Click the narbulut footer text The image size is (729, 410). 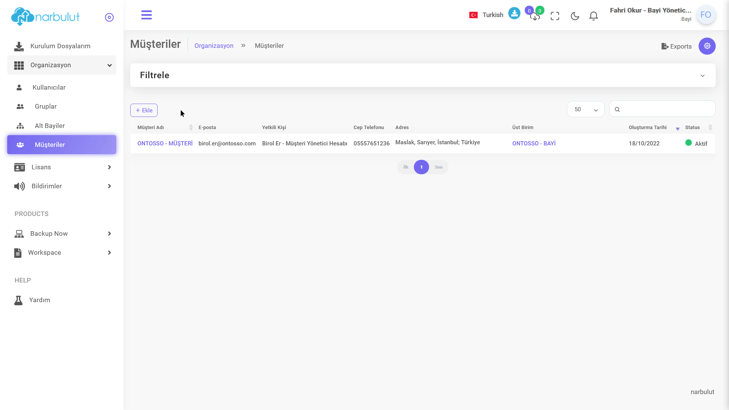702,392
